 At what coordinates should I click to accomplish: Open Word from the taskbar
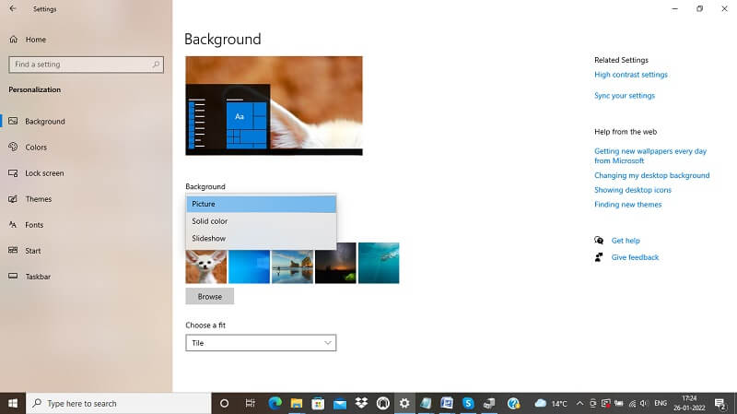tap(447, 404)
